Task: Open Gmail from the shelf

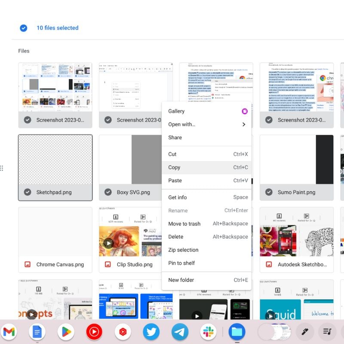Action: 10,332
